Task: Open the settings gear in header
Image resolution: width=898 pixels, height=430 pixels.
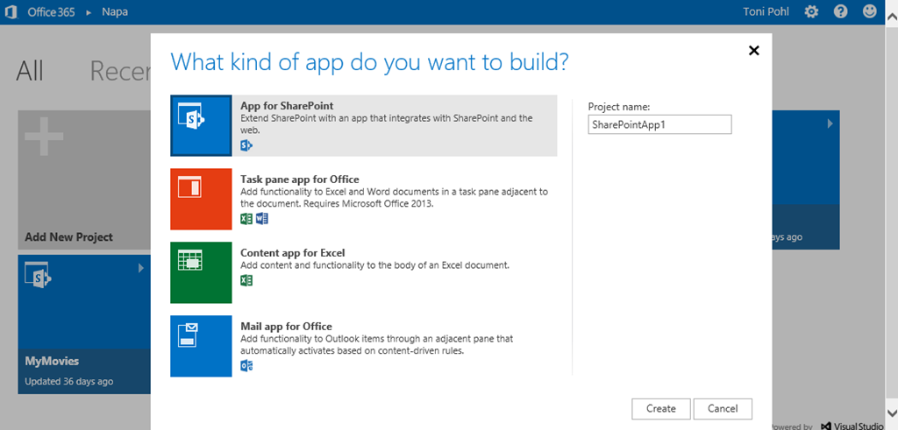Action: (811, 11)
